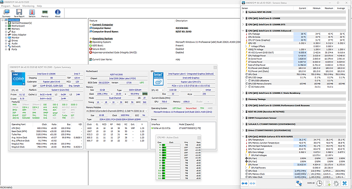Click the memory stick icon by clock

[x=145, y=94]
